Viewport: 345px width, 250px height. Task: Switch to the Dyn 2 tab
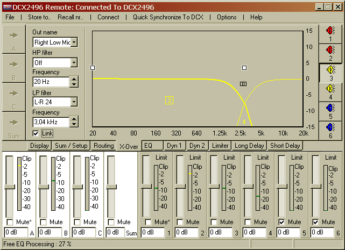pos(197,146)
